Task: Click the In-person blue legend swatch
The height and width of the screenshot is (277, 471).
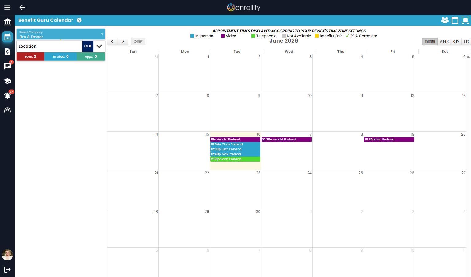Action: click(x=192, y=36)
